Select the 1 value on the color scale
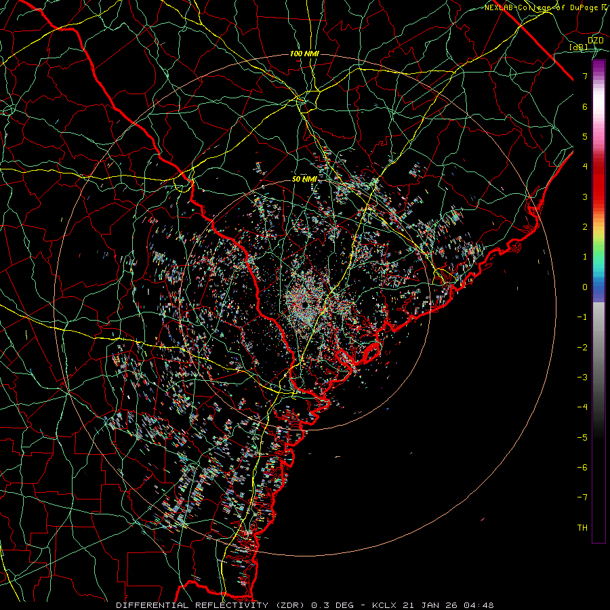 point(585,257)
